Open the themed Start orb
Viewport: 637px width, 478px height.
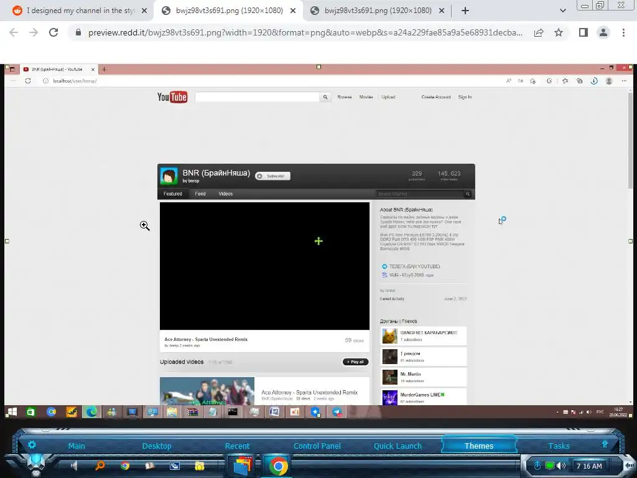[x=35, y=464]
